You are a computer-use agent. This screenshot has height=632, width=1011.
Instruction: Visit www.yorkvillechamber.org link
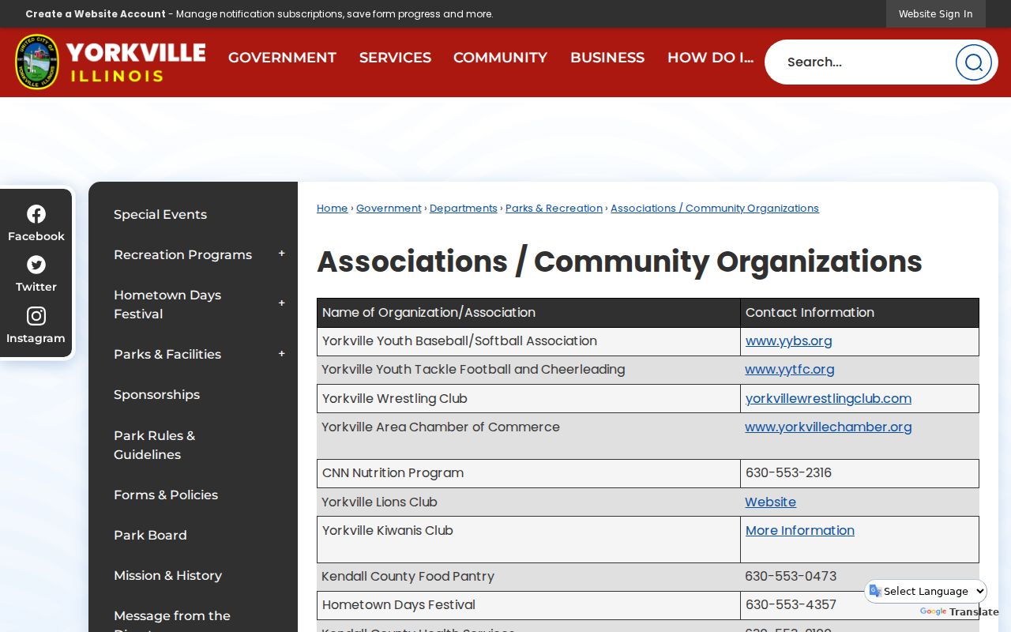point(828,427)
